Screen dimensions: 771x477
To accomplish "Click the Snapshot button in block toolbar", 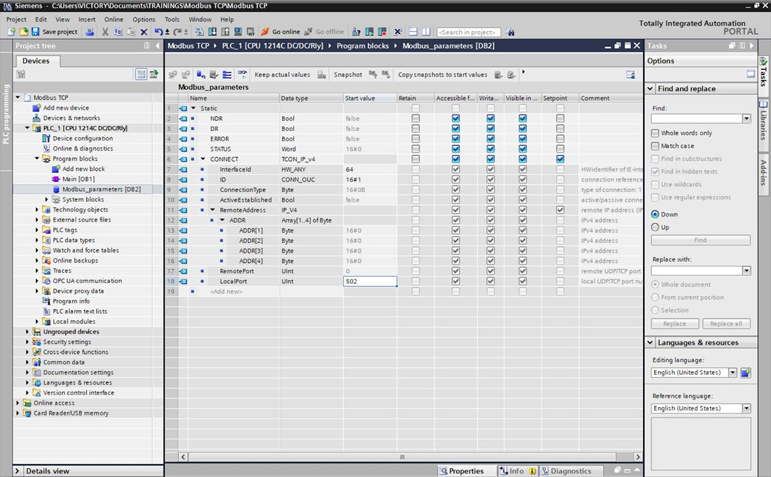I will [x=348, y=74].
